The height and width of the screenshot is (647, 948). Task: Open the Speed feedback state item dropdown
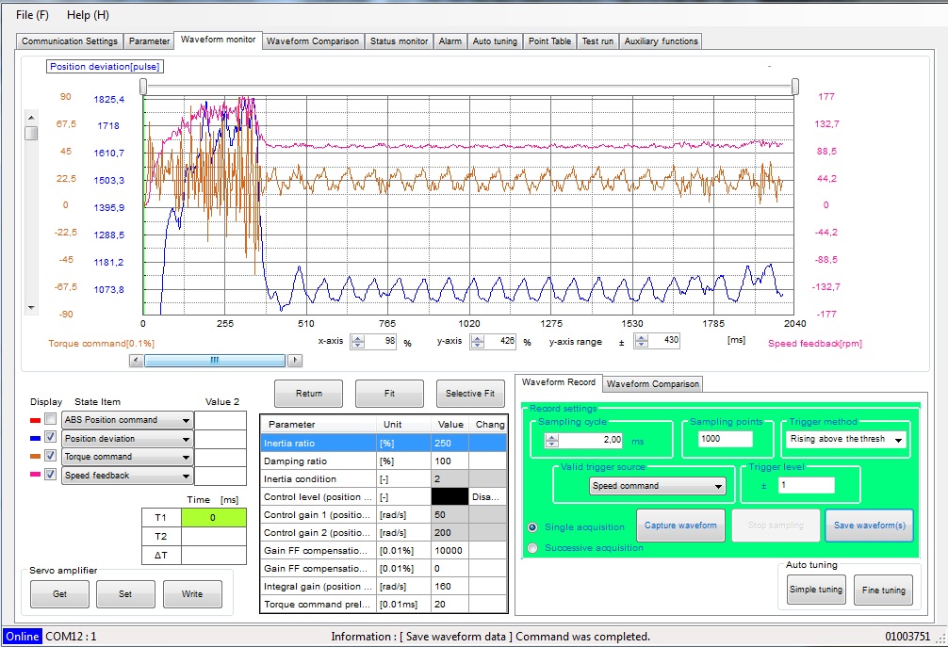pyautogui.click(x=187, y=476)
